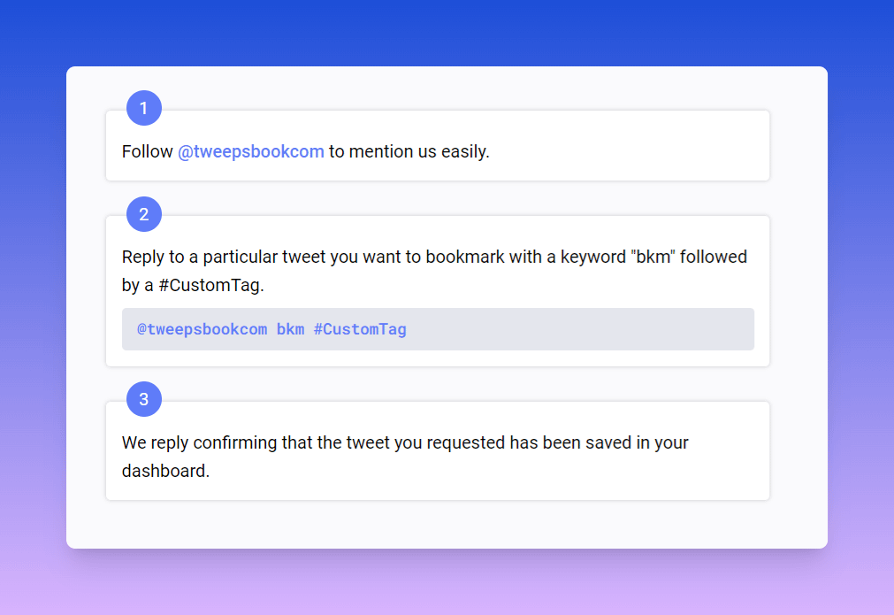This screenshot has width=894, height=615.
Task: Click @tweepsbookcom inside the gray code snippet
Action: point(202,329)
